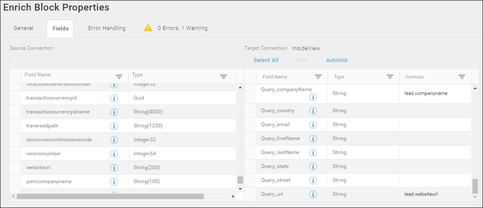The image size is (483, 208).
Task: Click the Autolink link
Action: click(337, 60)
